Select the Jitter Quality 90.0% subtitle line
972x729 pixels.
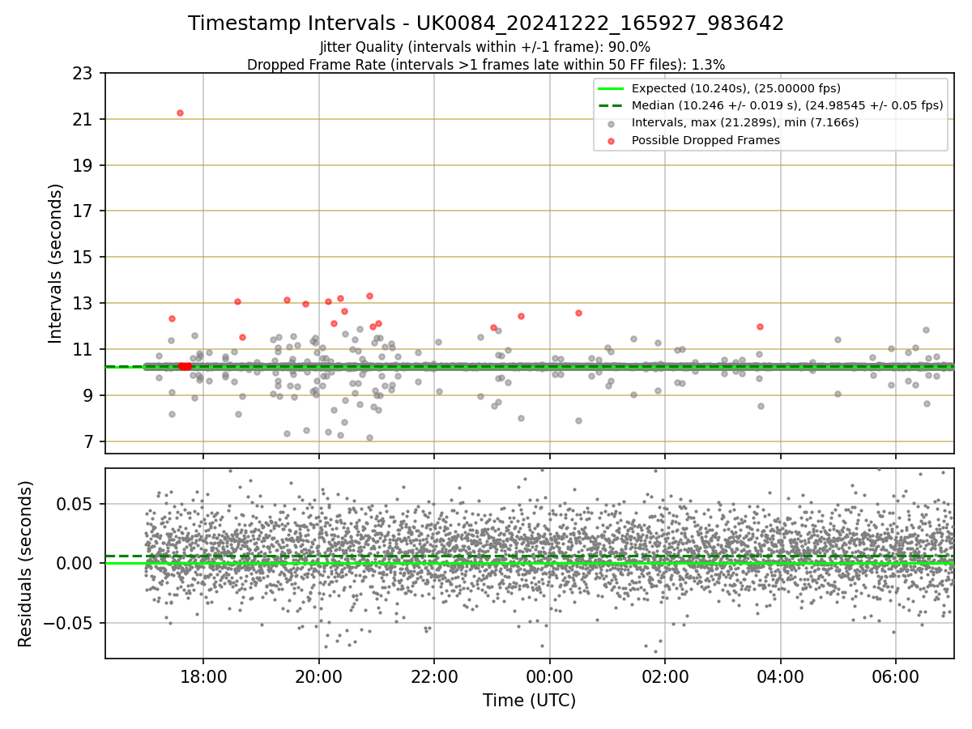pos(485,47)
